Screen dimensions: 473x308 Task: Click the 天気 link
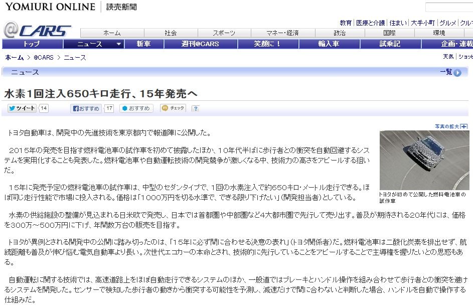point(448,56)
